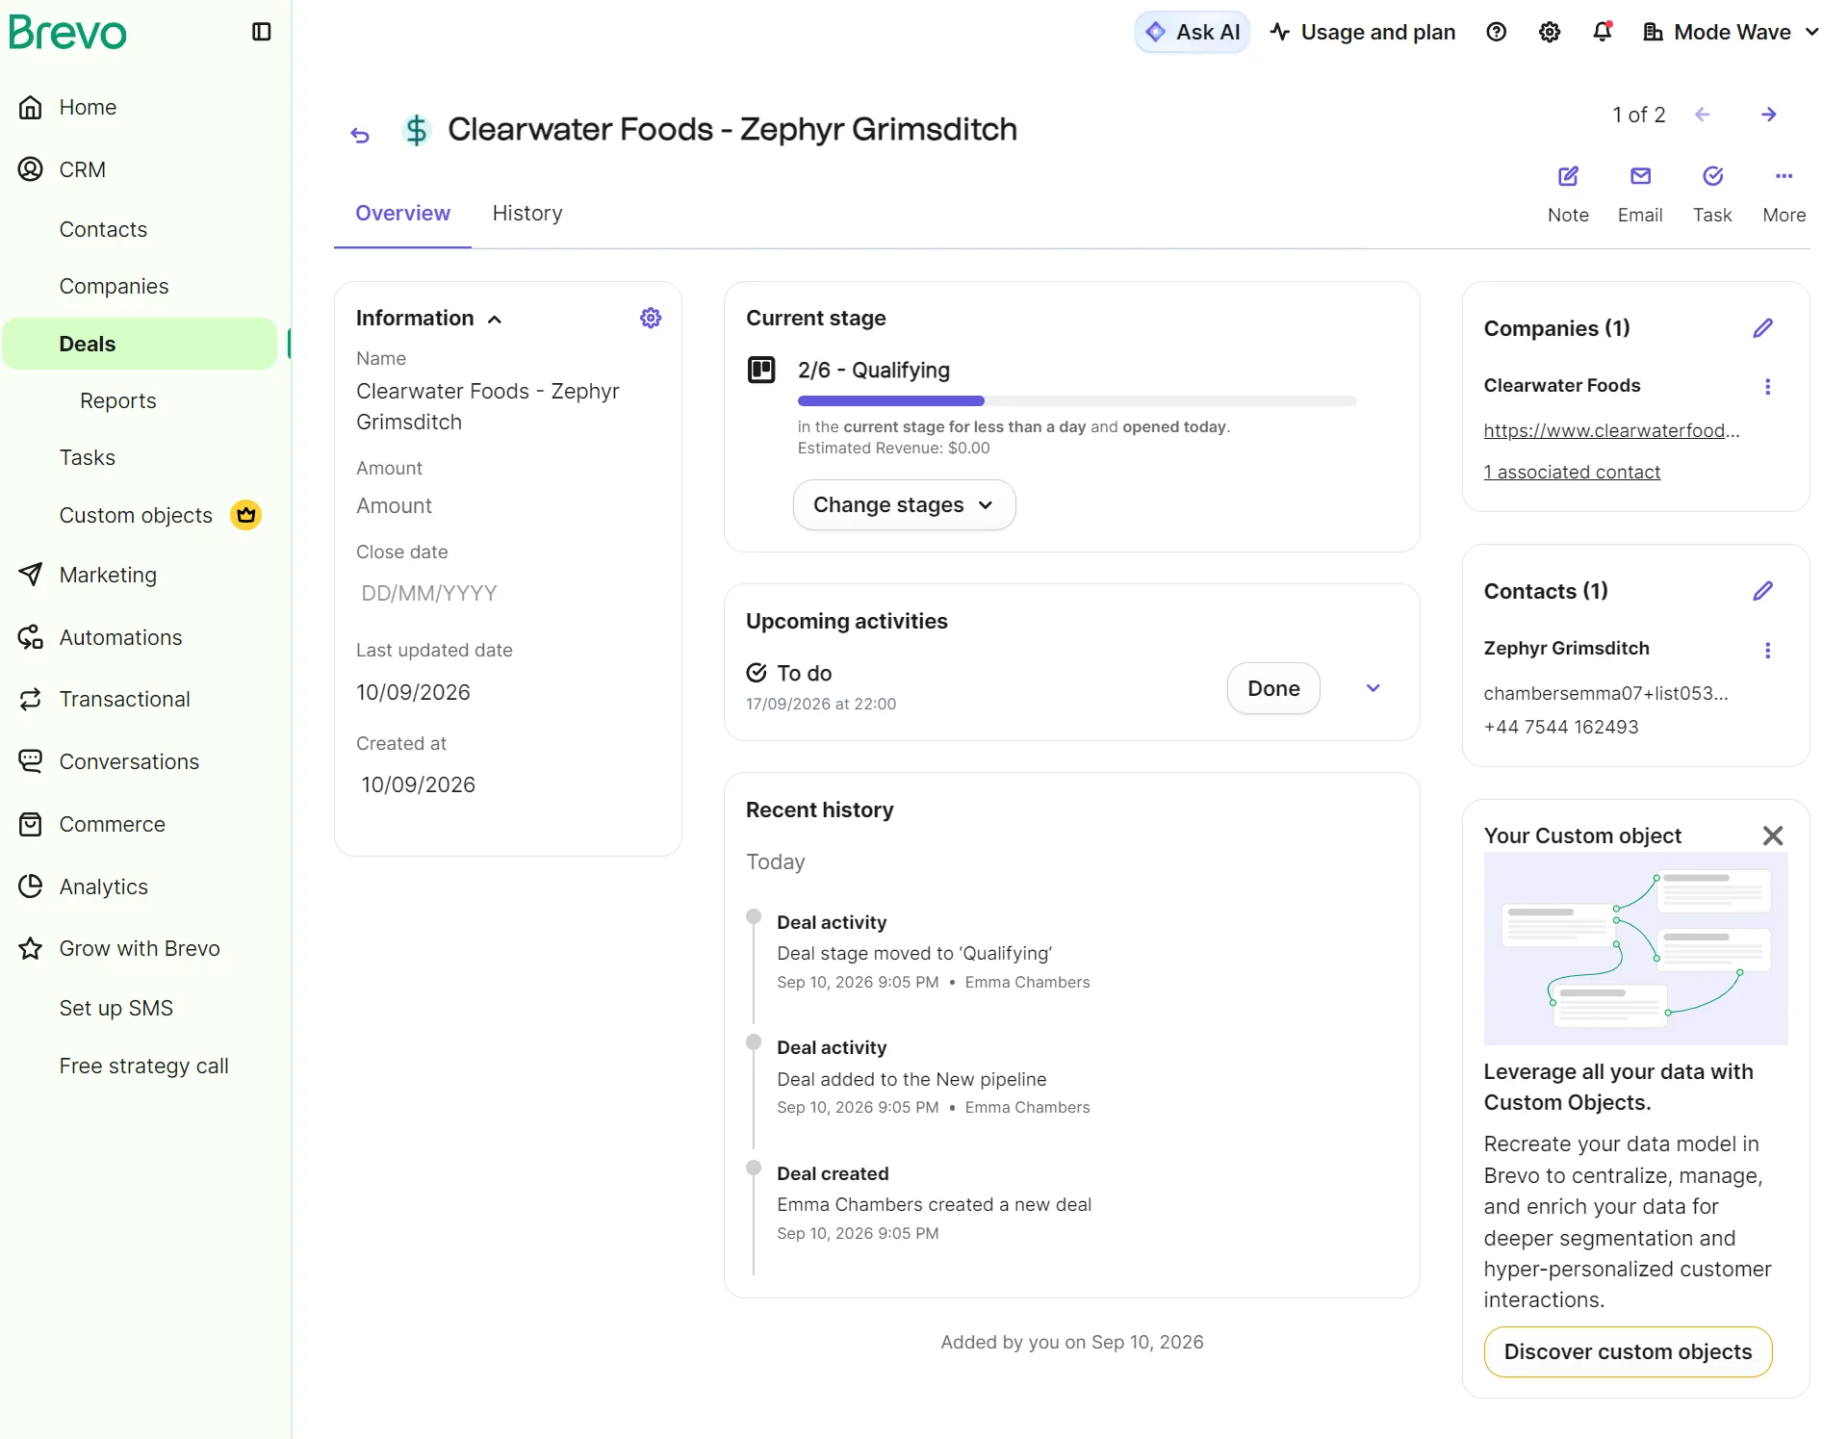Click Discover custom objects button
This screenshot has width=1848, height=1439.
[1628, 1351]
